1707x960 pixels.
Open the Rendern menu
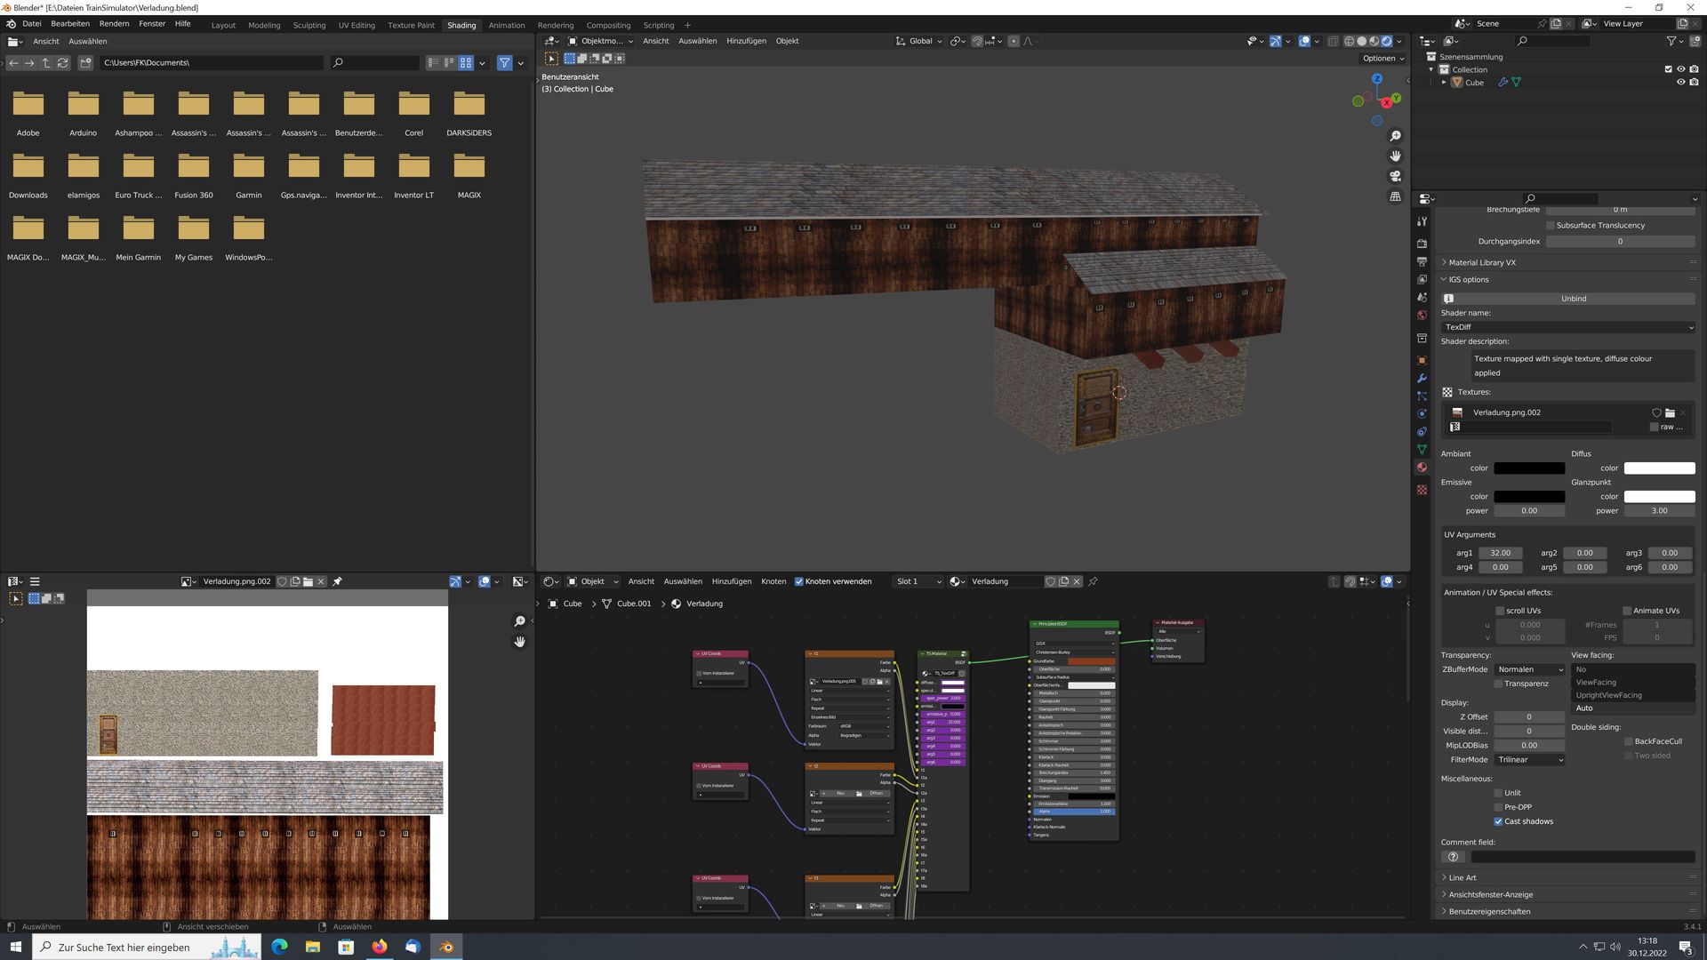point(114,24)
